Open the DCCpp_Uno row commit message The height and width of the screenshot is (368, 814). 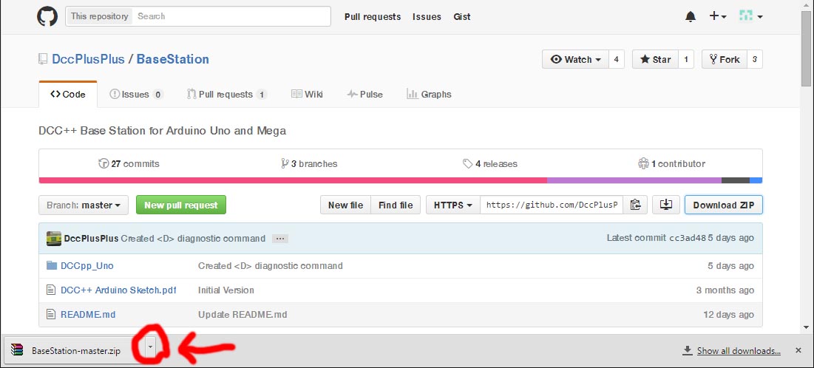(271, 266)
